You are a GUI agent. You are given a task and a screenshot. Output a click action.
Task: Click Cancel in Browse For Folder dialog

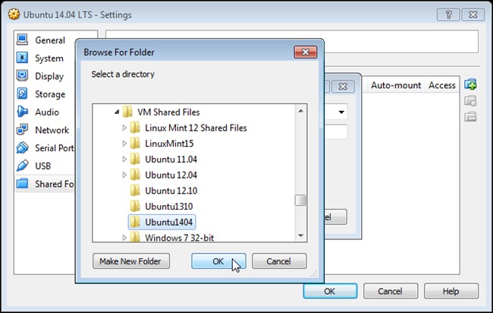point(279,261)
